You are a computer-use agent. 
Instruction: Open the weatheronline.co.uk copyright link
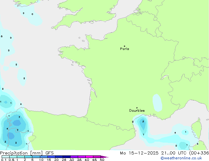tap(181, 158)
